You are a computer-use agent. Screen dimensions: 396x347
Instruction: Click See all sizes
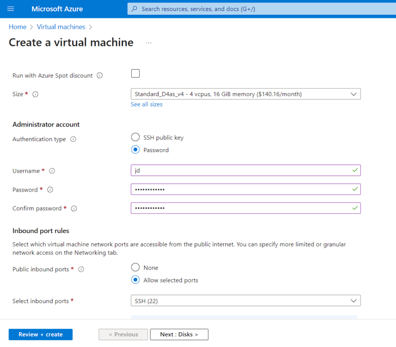coord(146,104)
